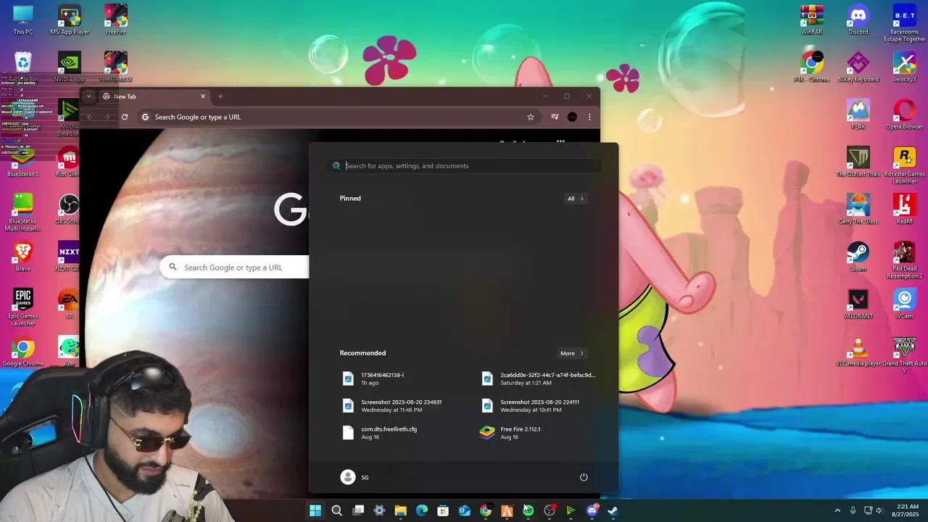Image resolution: width=928 pixels, height=522 pixels.
Task: Open File Explorer from the taskbar
Action: click(x=400, y=510)
